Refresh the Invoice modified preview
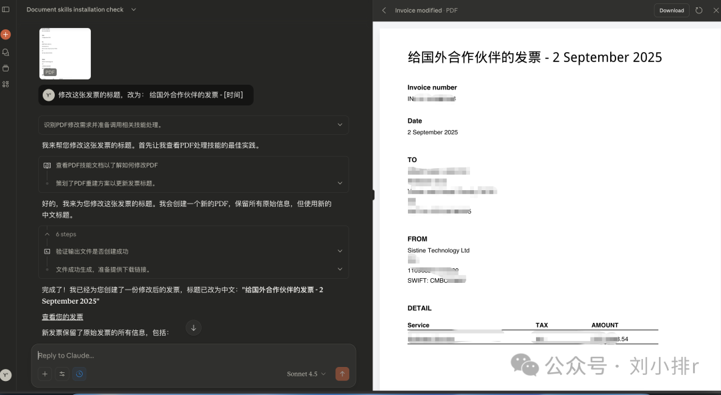Viewport: 721px width, 395px height. (699, 10)
